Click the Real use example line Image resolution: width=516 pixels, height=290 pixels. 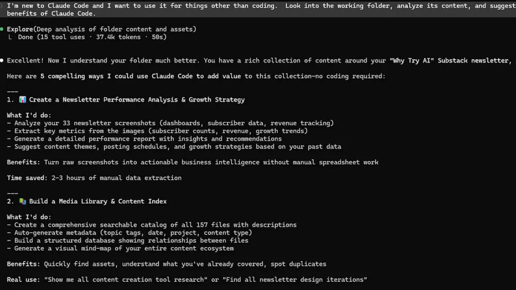click(x=187, y=280)
